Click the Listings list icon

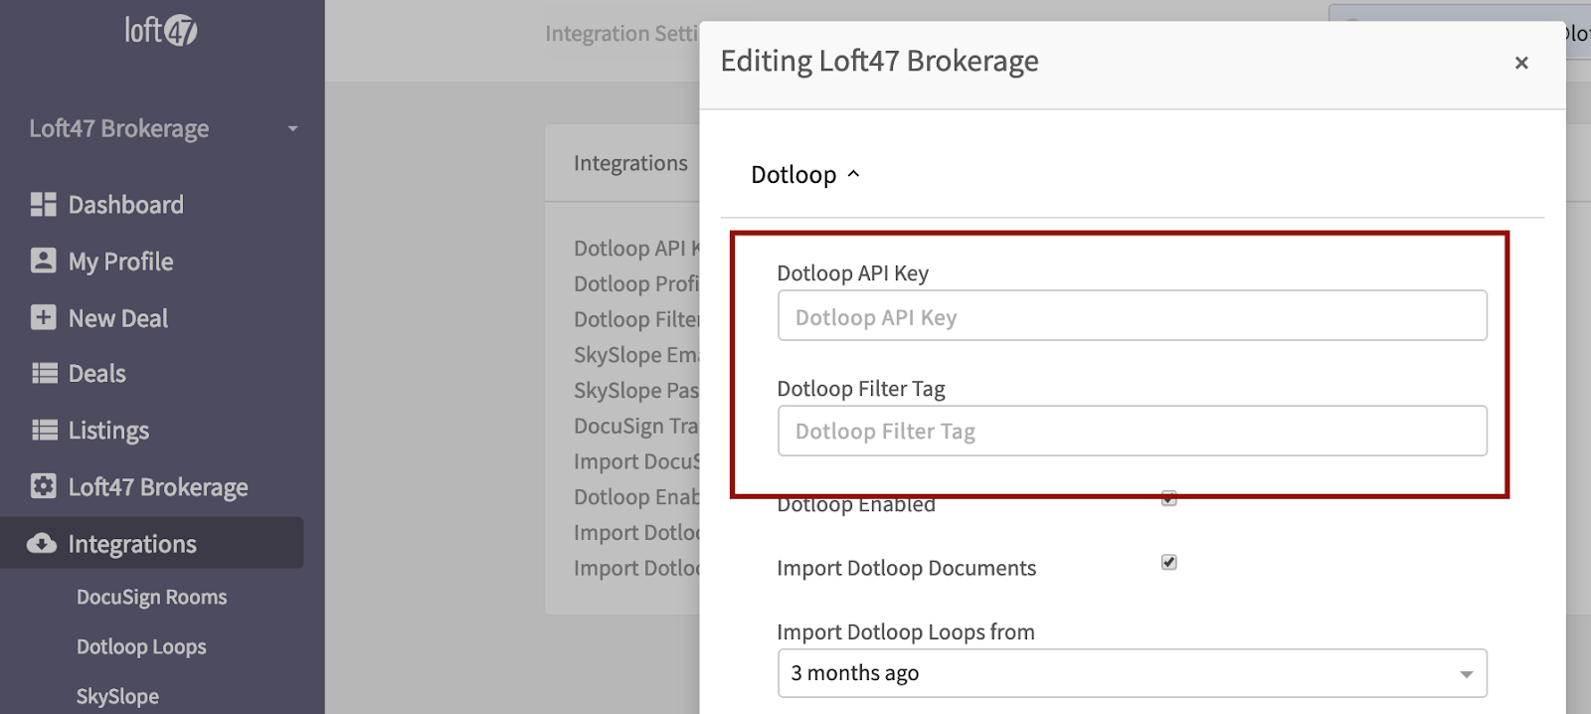click(44, 430)
